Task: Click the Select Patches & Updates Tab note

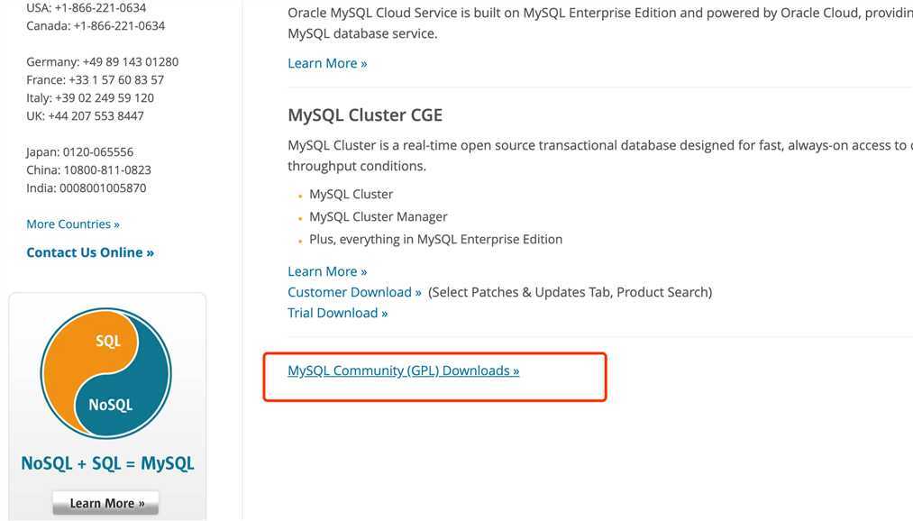Action: [570, 292]
